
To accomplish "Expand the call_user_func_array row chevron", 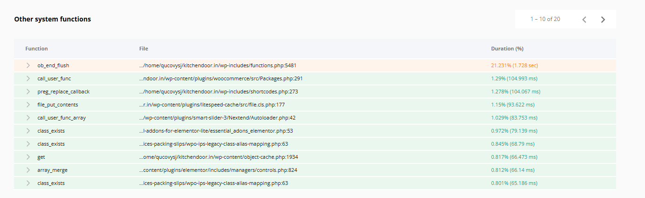I will click(x=28, y=118).
